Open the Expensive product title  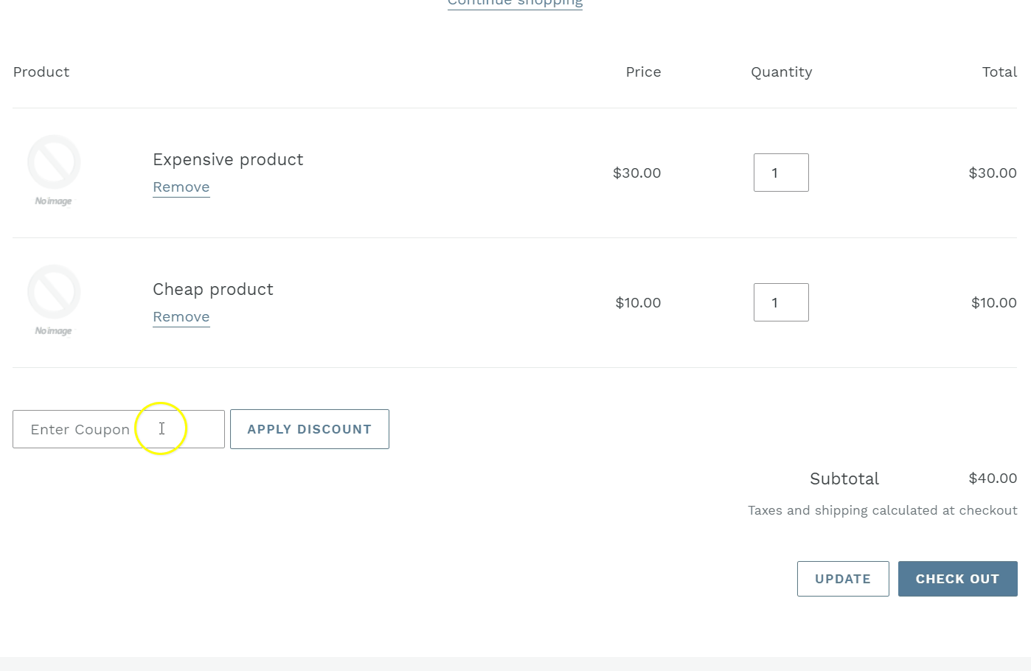click(227, 159)
